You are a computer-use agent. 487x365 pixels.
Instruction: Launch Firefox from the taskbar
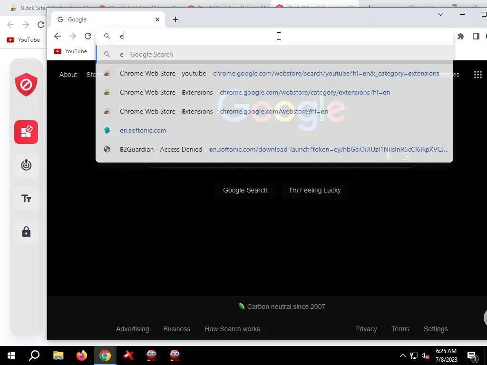coord(82,355)
